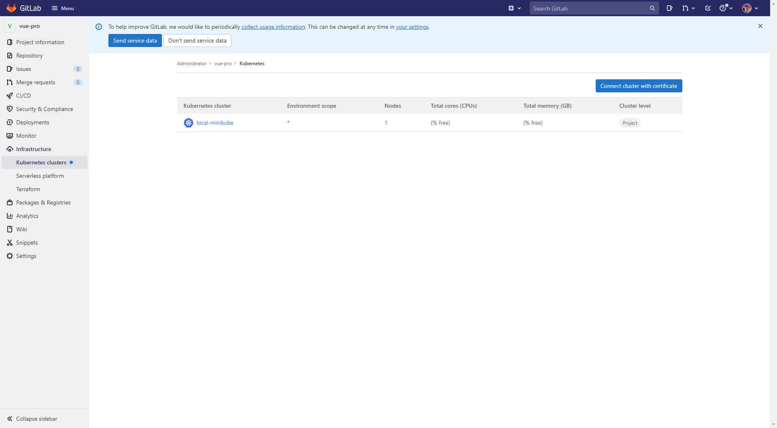Open the Menu hamburger button
777x428 pixels.
pyautogui.click(x=63, y=8)
